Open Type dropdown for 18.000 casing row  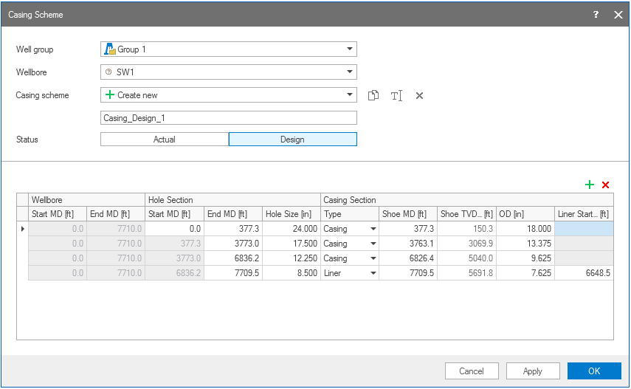(373, 229)
